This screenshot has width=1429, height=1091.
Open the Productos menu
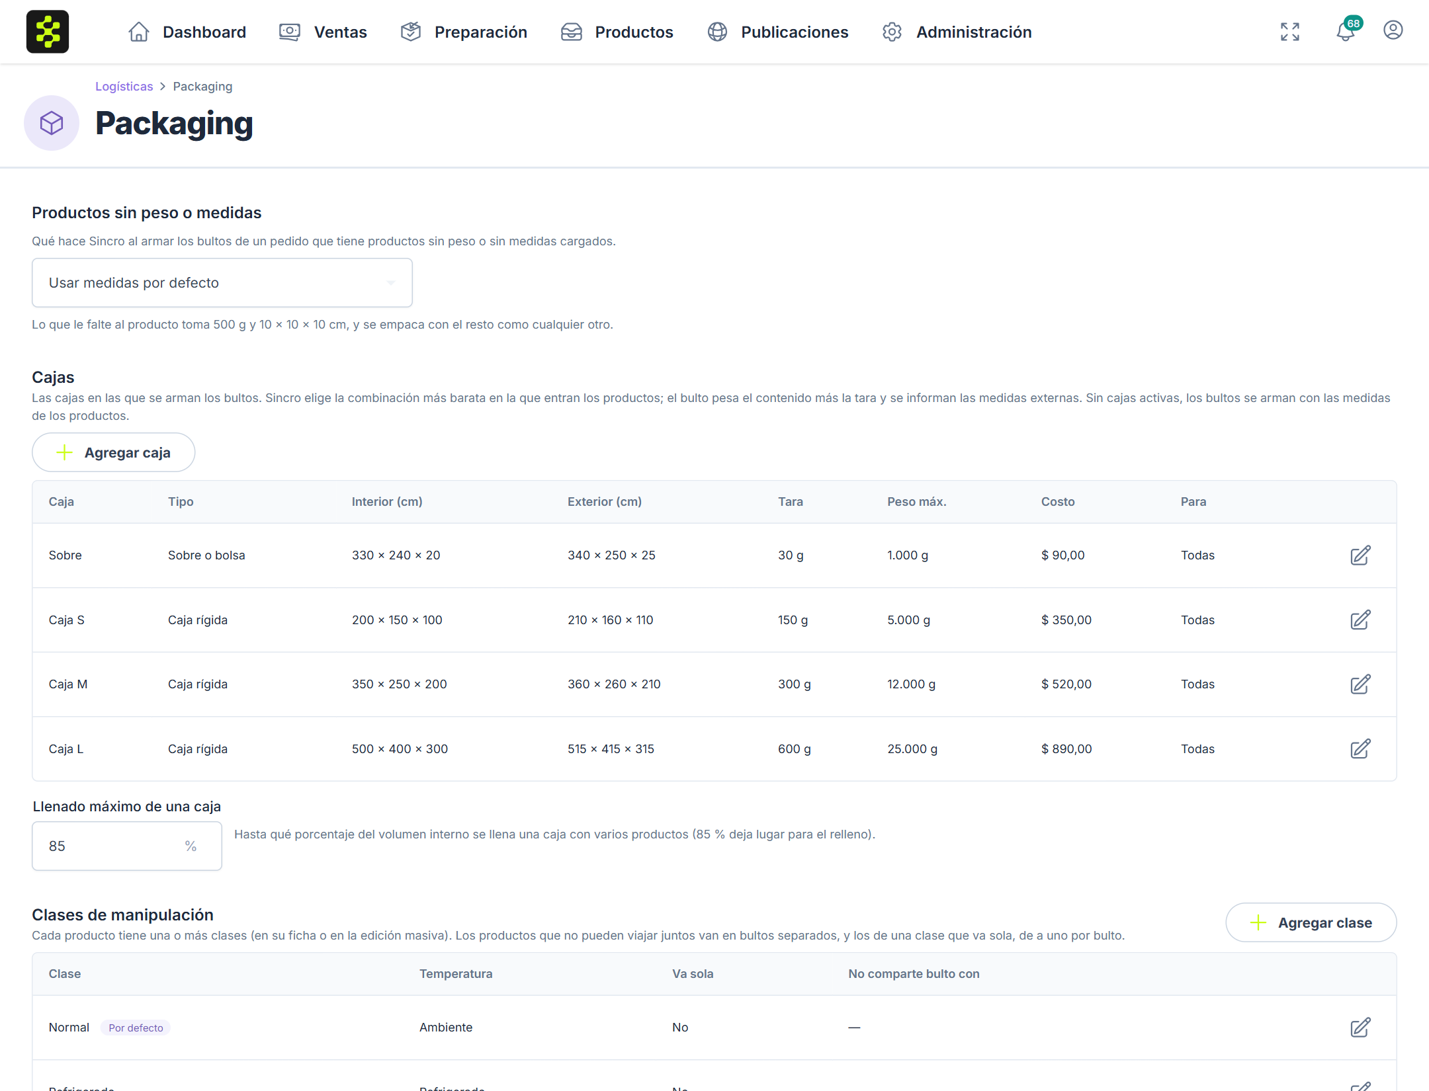click(x=617, y=32)
